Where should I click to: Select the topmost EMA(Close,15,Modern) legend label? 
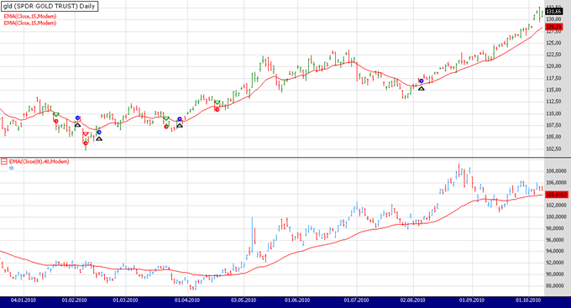click(30, 17)
